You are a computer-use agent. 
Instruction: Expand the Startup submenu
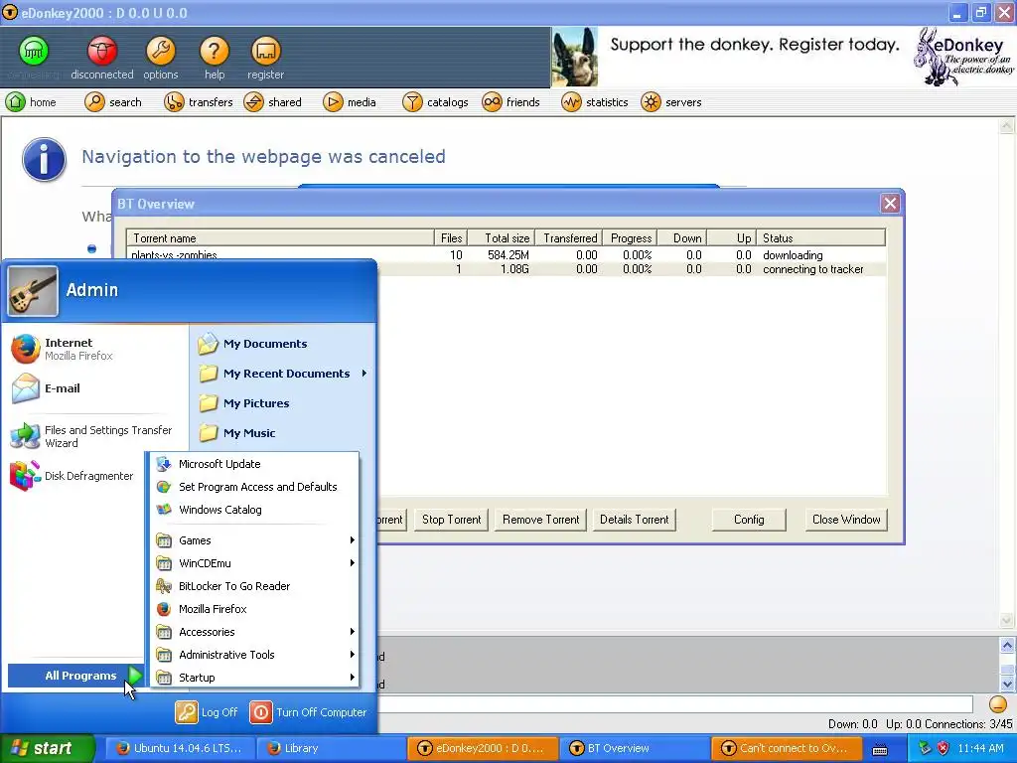tap(254, 678)
